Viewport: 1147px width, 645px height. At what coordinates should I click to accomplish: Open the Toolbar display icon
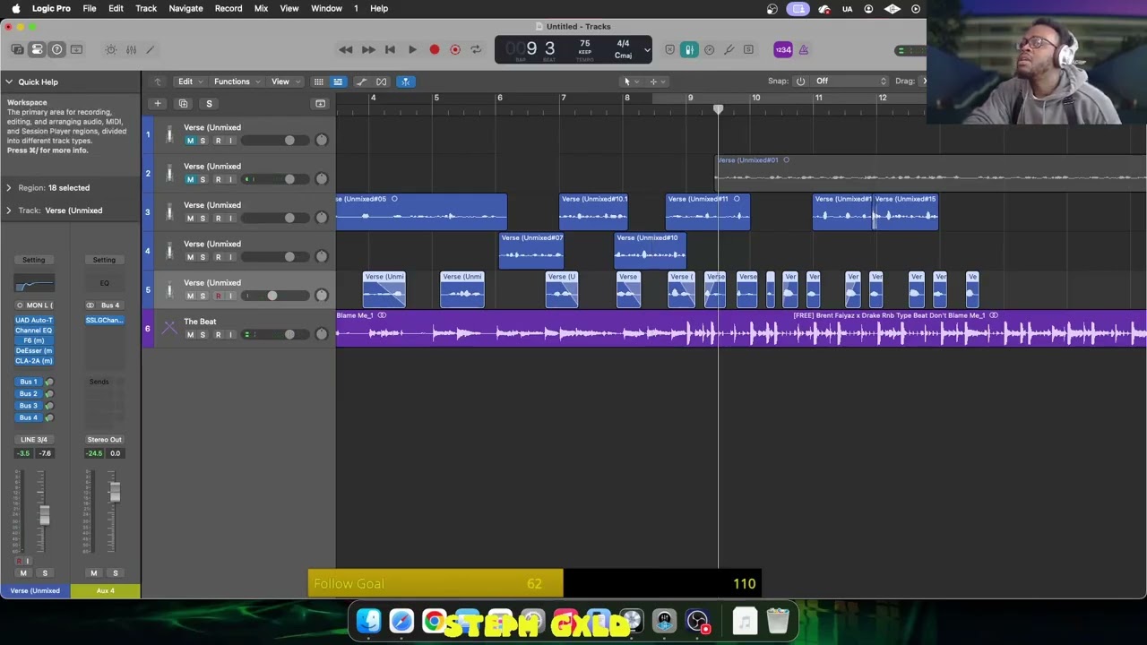76,49
